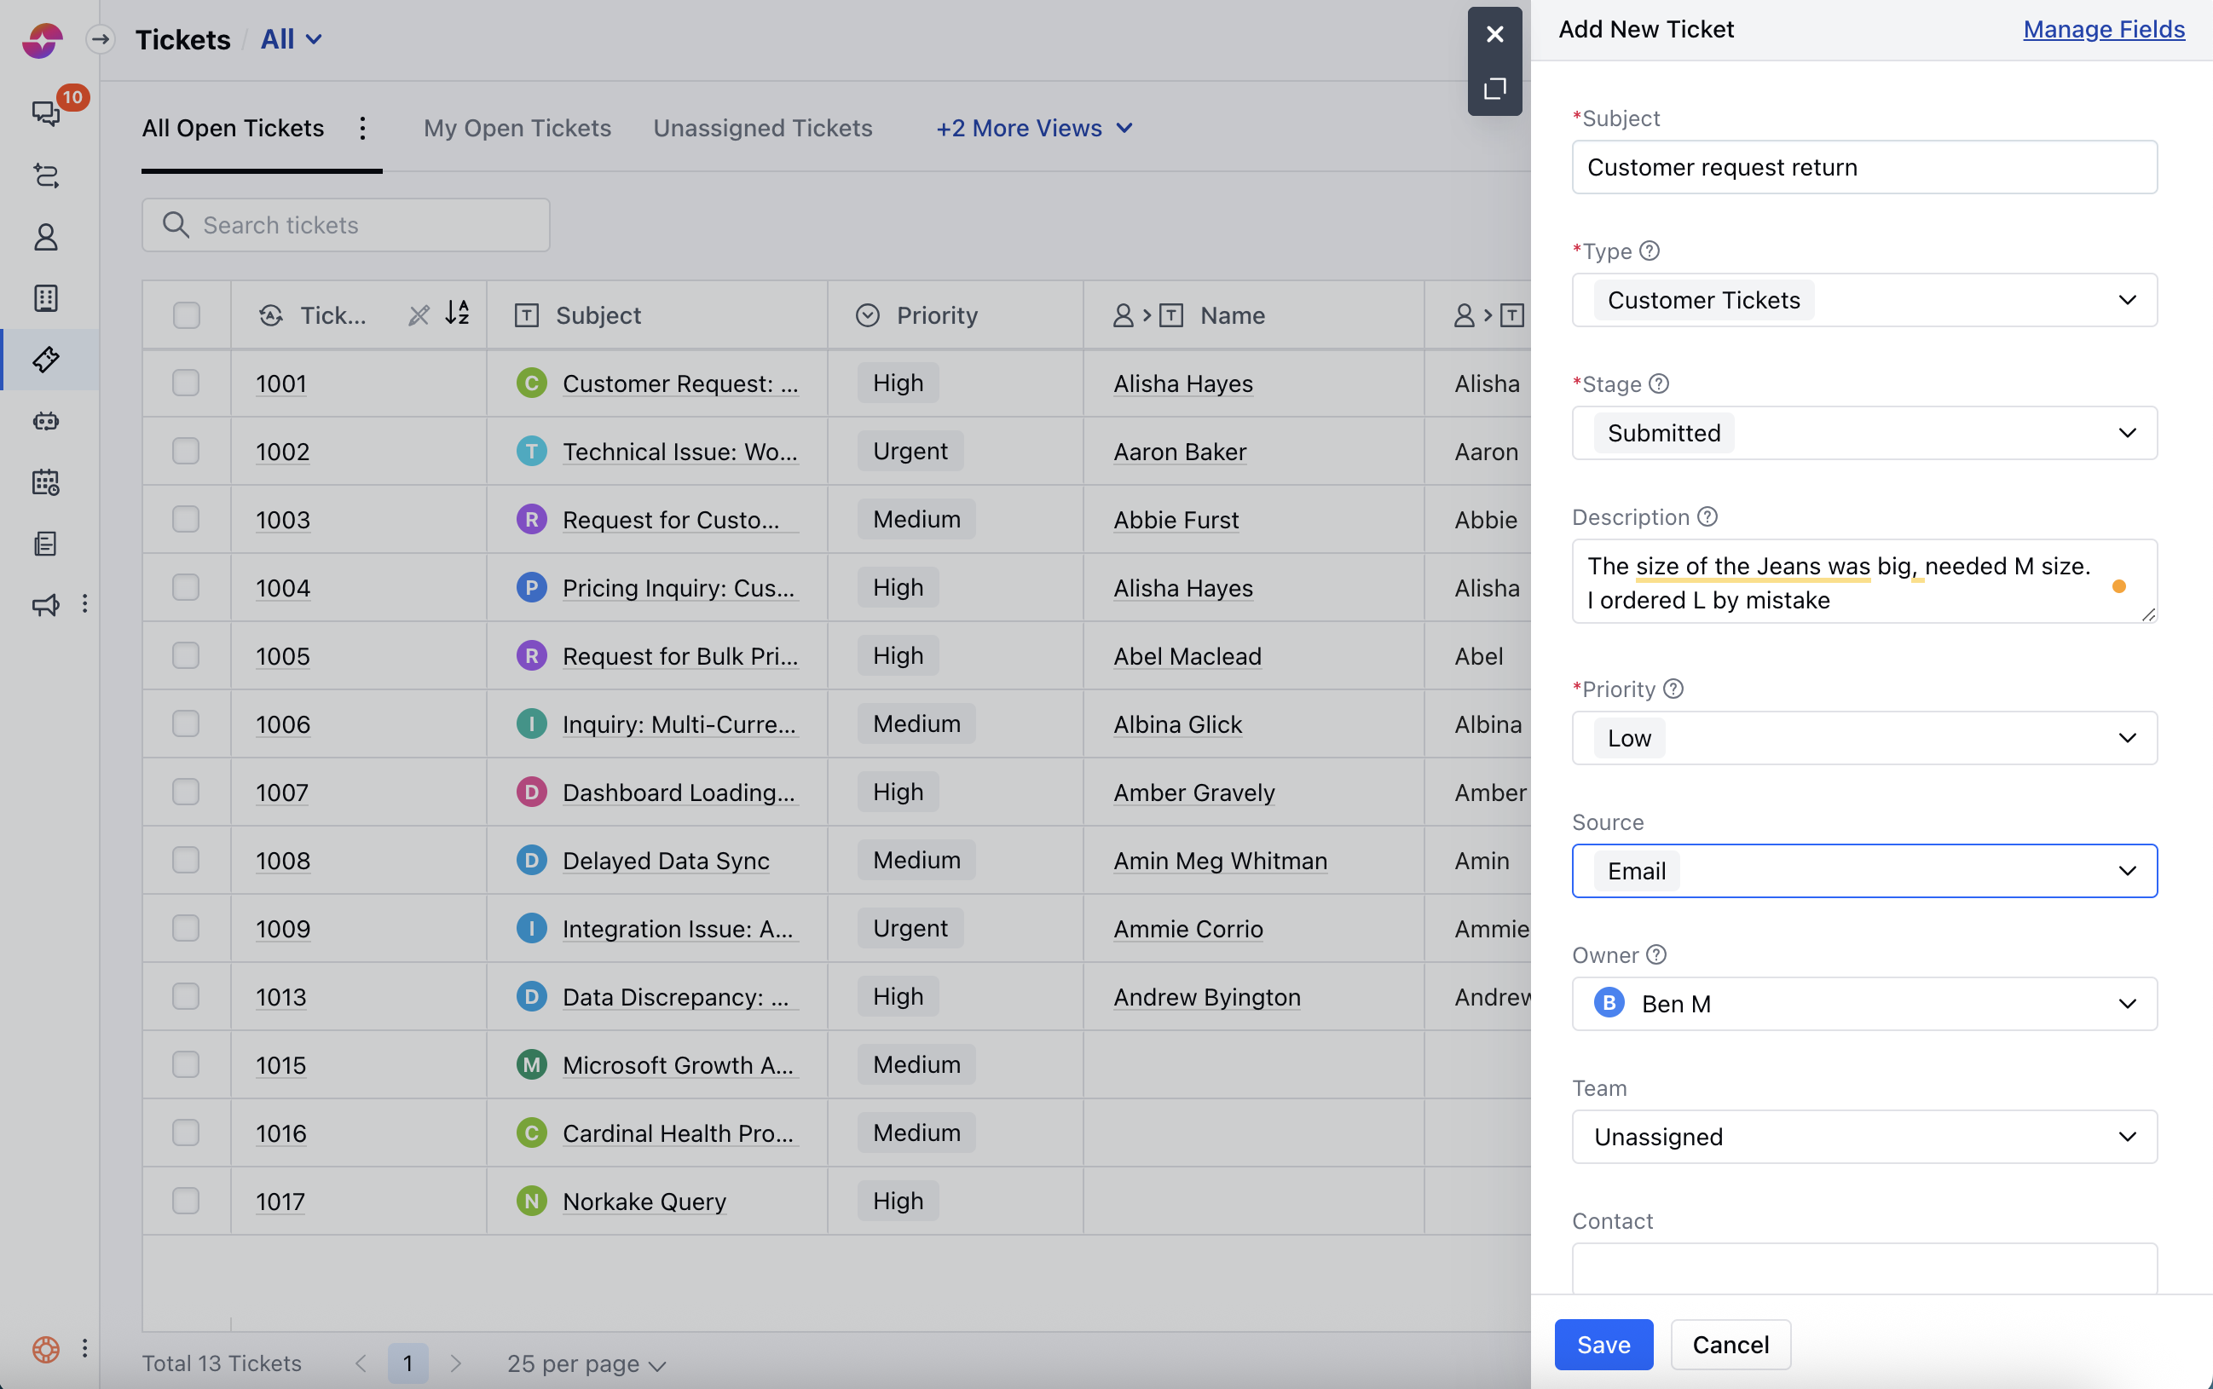Click the contacts person icon in sidebar

click(46, 237)
